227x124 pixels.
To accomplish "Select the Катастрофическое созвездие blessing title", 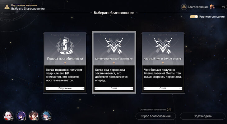I will click(x=114, y=59).
